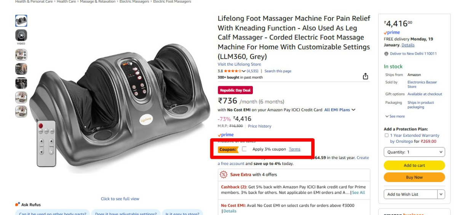Click the delivery location pin icon
Screen dimensions: 457x215
point(386,54)
